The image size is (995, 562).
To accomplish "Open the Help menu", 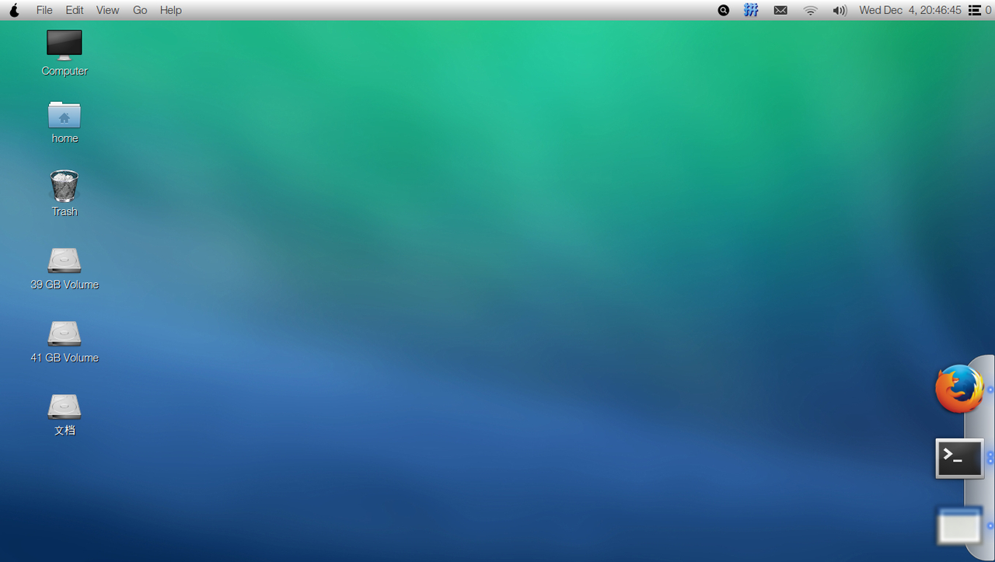I will pos(171,10).
